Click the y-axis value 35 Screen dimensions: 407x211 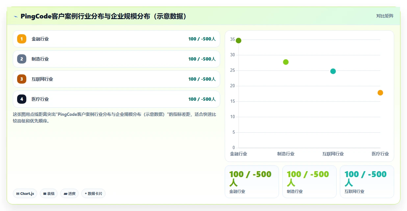coord(233,40)
